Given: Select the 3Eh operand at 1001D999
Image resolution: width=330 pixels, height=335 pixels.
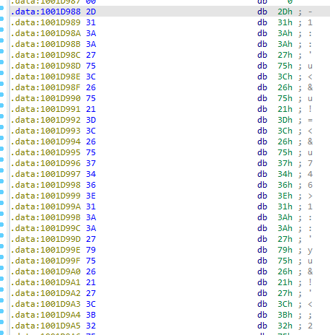Looking at the screenshot, I should click(285, 196).
